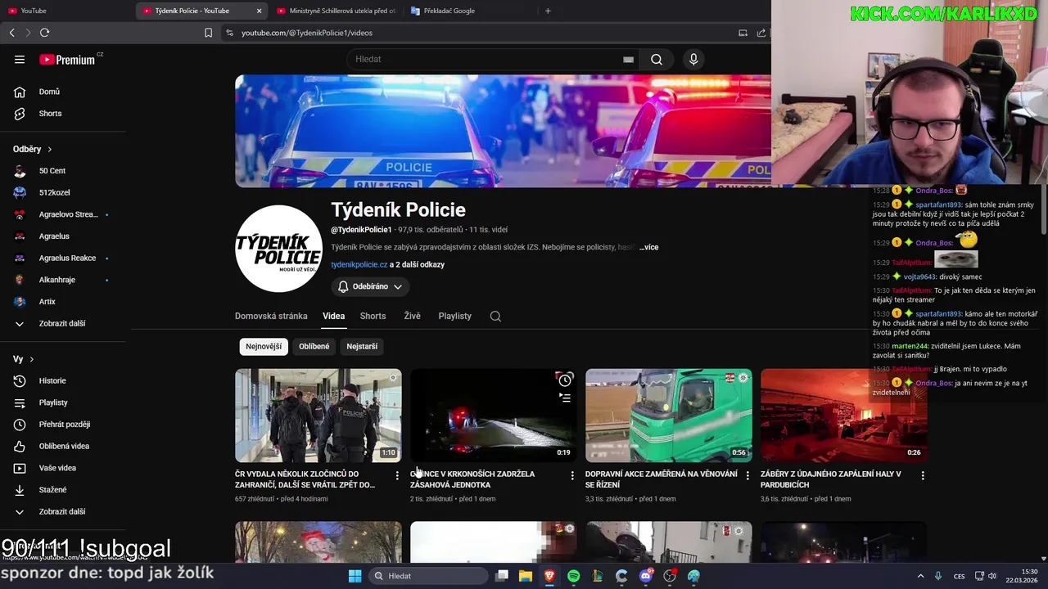Open Oblíbená videa in the sidebar
1048x589 pixels.
coord(64,447)
